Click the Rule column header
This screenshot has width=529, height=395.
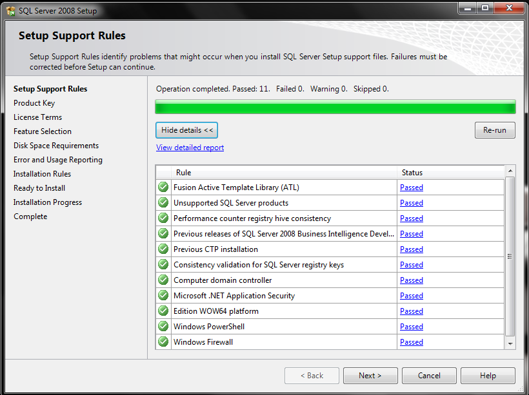(284, 173)
